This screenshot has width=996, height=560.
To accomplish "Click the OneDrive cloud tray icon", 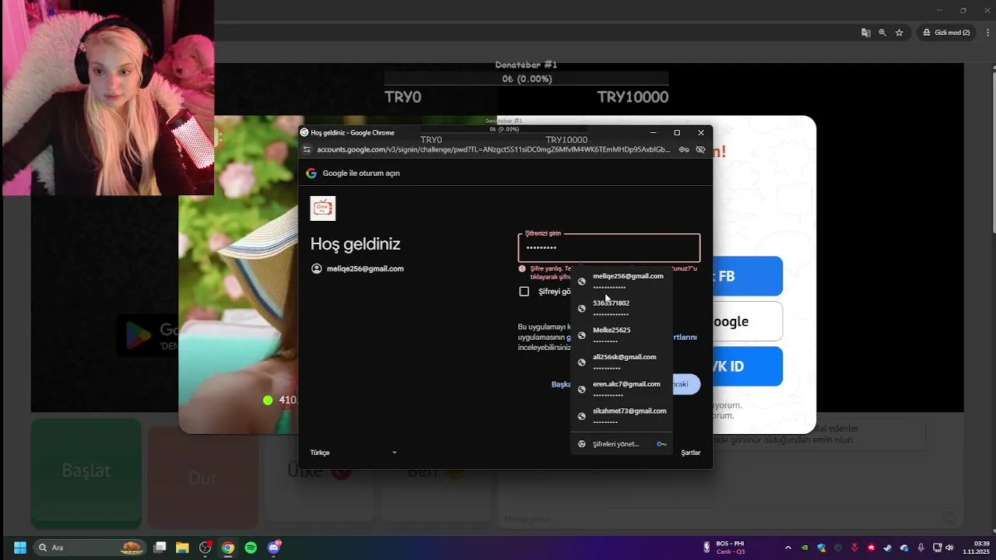I will 904,548.
